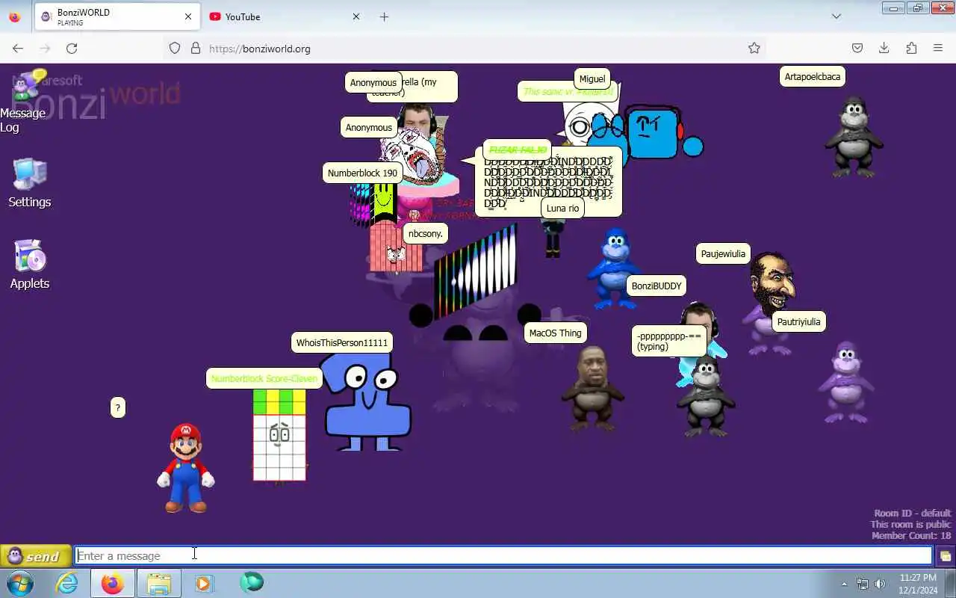List all tabs dropdown arrow
Image resolution: width=956 pixels, height=598 pixels.
tap(836, 16)
